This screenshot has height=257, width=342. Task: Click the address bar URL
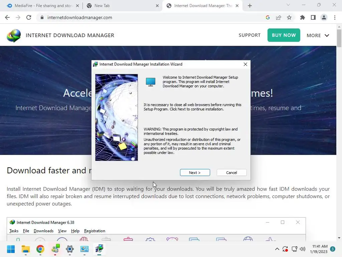(x=79, y=17)
